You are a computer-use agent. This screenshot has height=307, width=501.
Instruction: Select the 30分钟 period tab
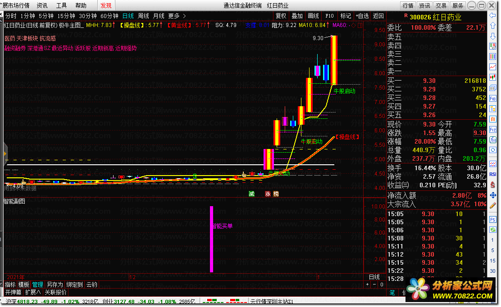tap(88, 16)
